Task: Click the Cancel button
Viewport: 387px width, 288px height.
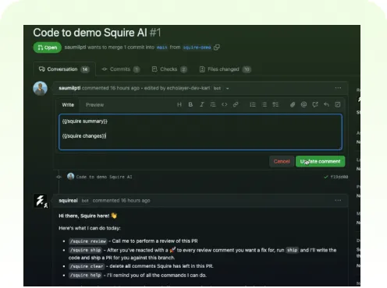Action: point(282,161)
